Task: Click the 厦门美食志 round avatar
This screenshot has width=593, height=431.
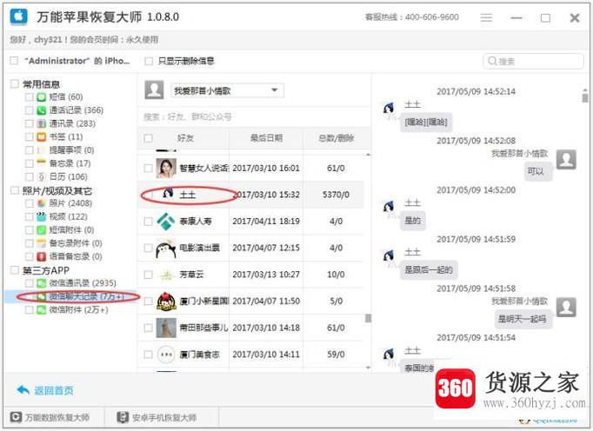Action: (166, 355)
